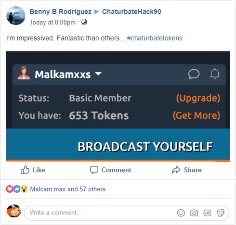Open Malcam max and 57 others list
The height and width of the screenshot is (225, 236).
click(x=68, y=189)
